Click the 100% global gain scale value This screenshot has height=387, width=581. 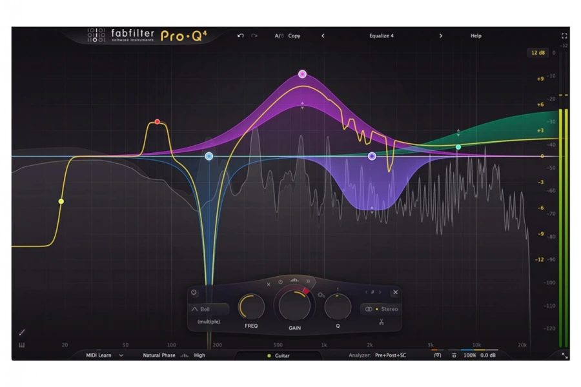(x=470, y=355)
